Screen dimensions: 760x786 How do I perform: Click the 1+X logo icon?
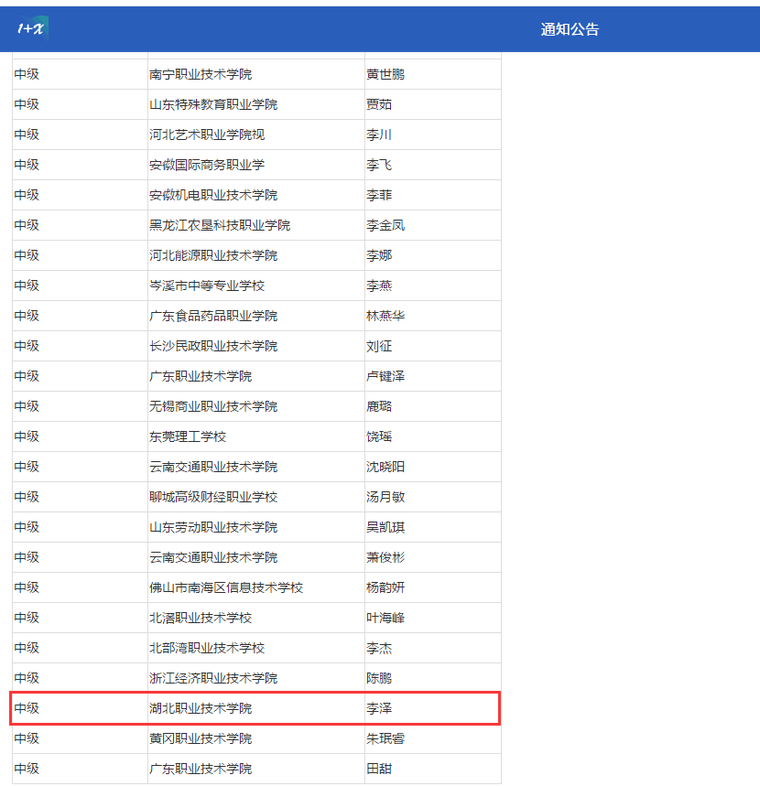[x=33, y=28]
